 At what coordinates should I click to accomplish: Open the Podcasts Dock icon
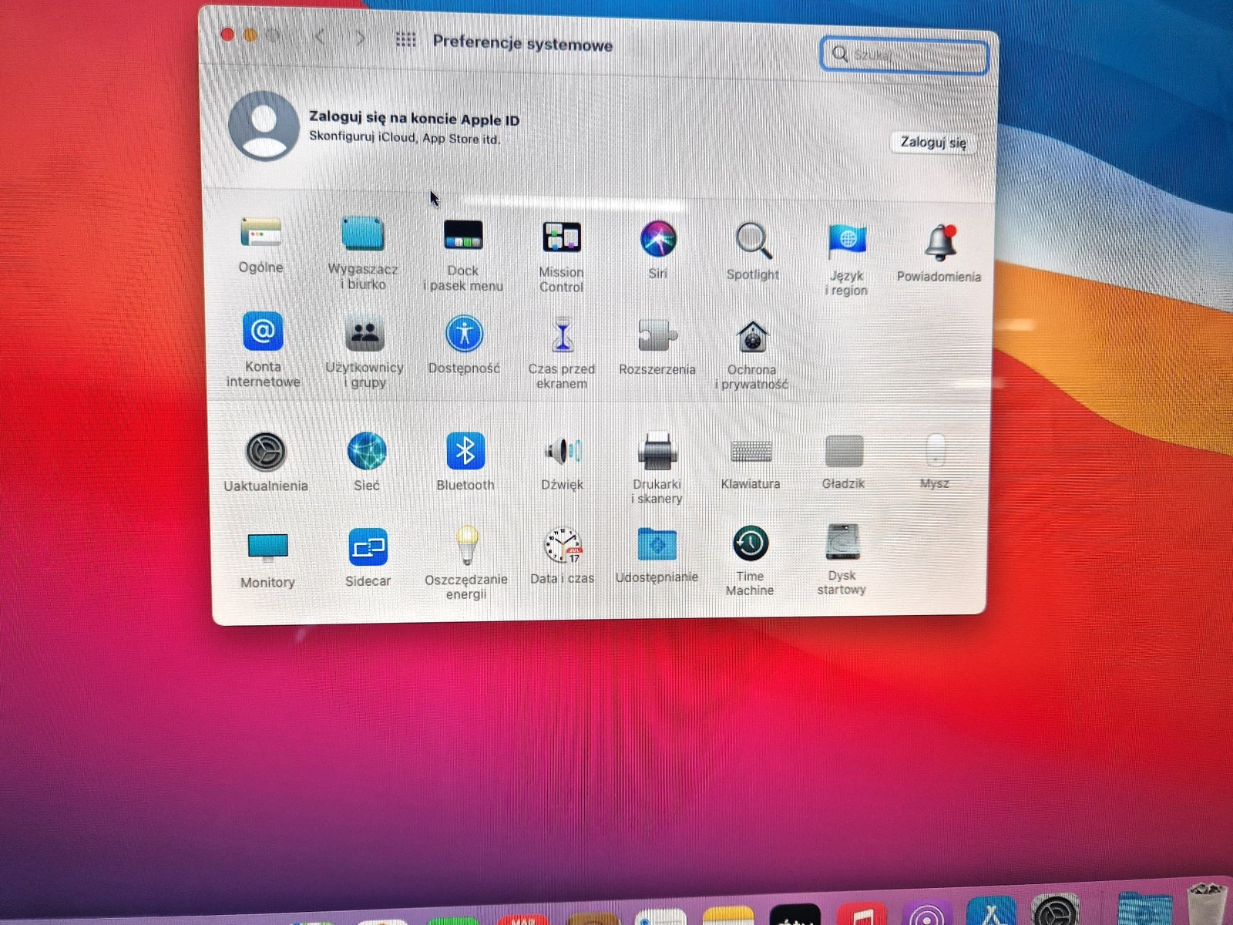pos(926,914)
